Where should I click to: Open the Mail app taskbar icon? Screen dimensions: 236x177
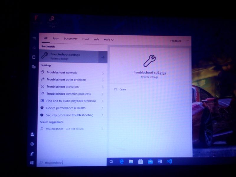click(x=150, y=162)
